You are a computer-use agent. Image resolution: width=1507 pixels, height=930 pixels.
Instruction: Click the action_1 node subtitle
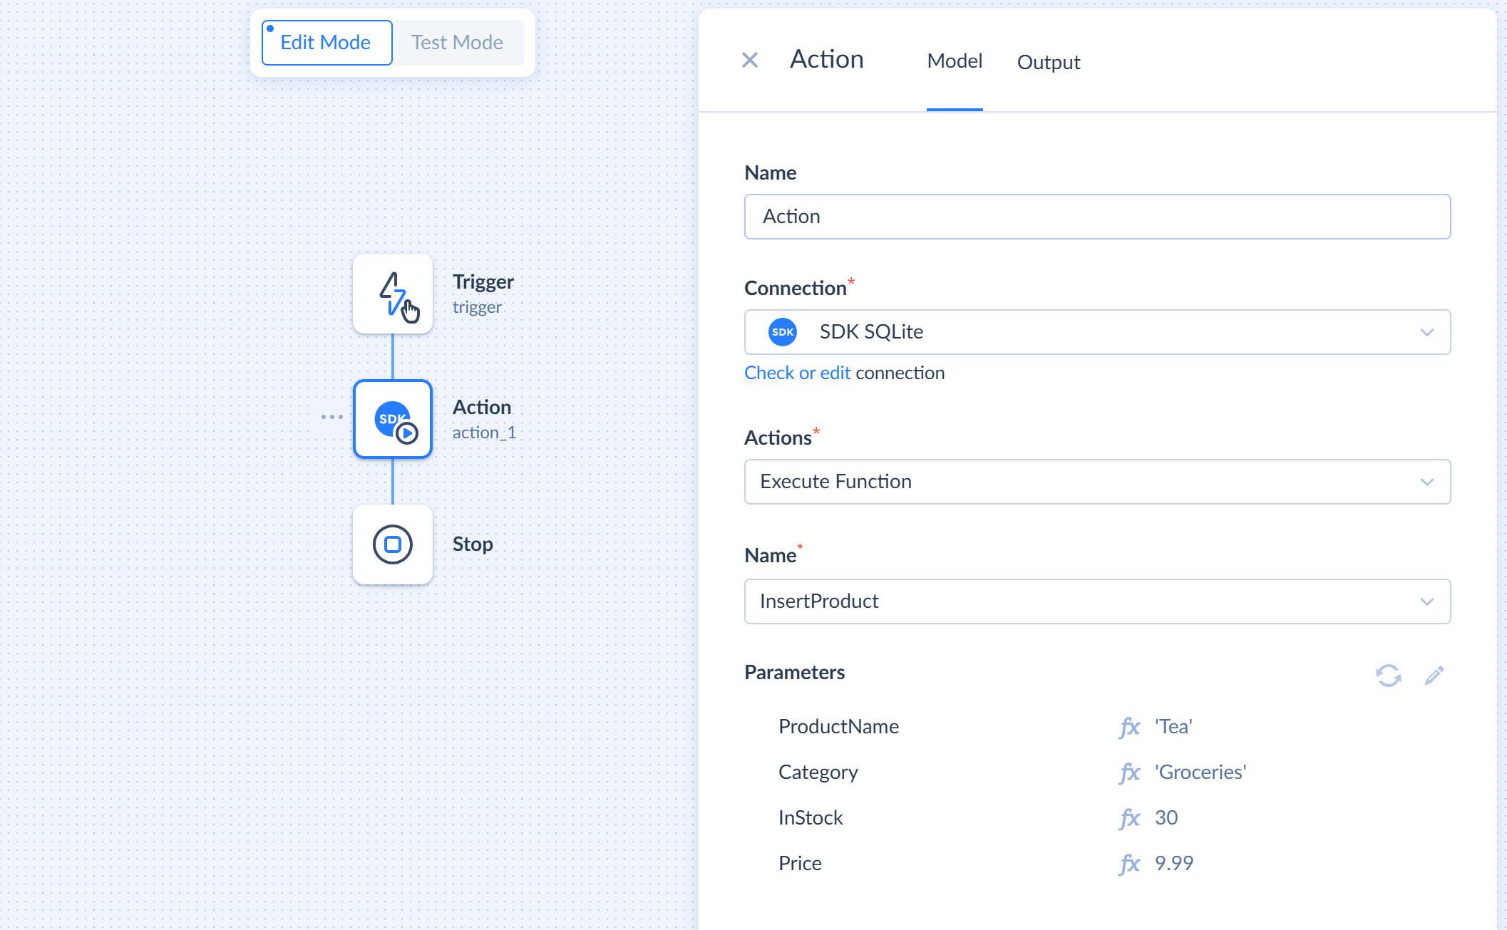(484, 433)
